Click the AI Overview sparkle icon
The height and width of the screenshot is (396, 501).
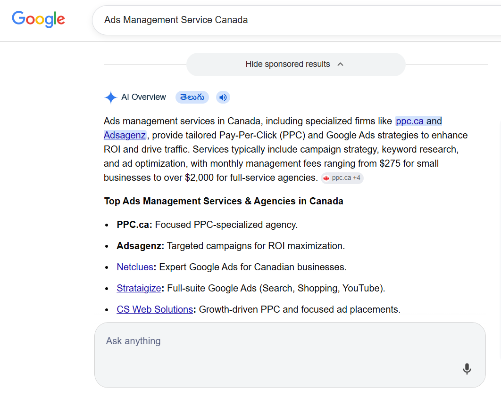pyautogui.click(x=110, y=97)
